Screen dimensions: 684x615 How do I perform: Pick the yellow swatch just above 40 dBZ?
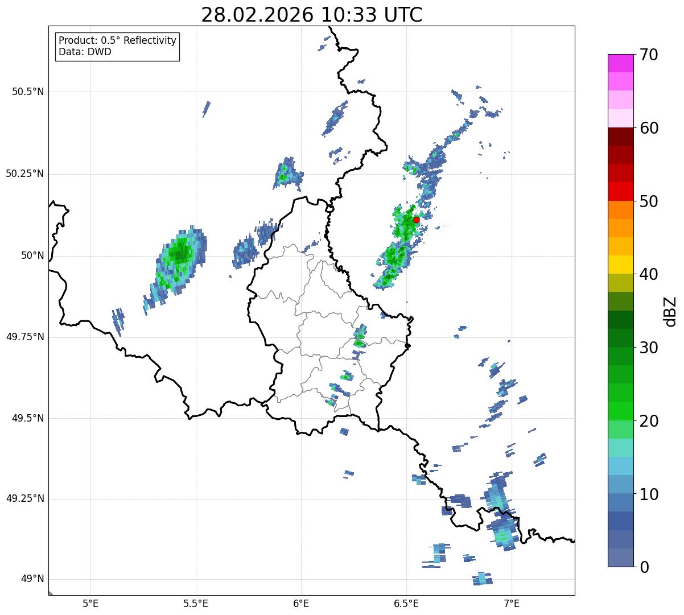coord(620,265)
